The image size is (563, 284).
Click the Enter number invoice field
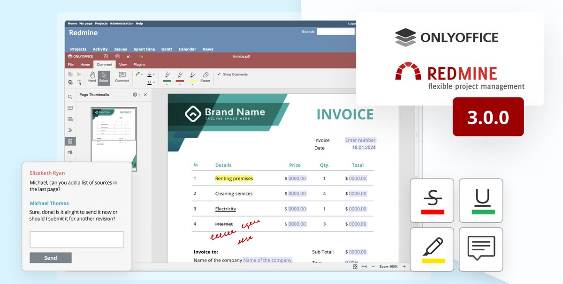tap(360, 140)
